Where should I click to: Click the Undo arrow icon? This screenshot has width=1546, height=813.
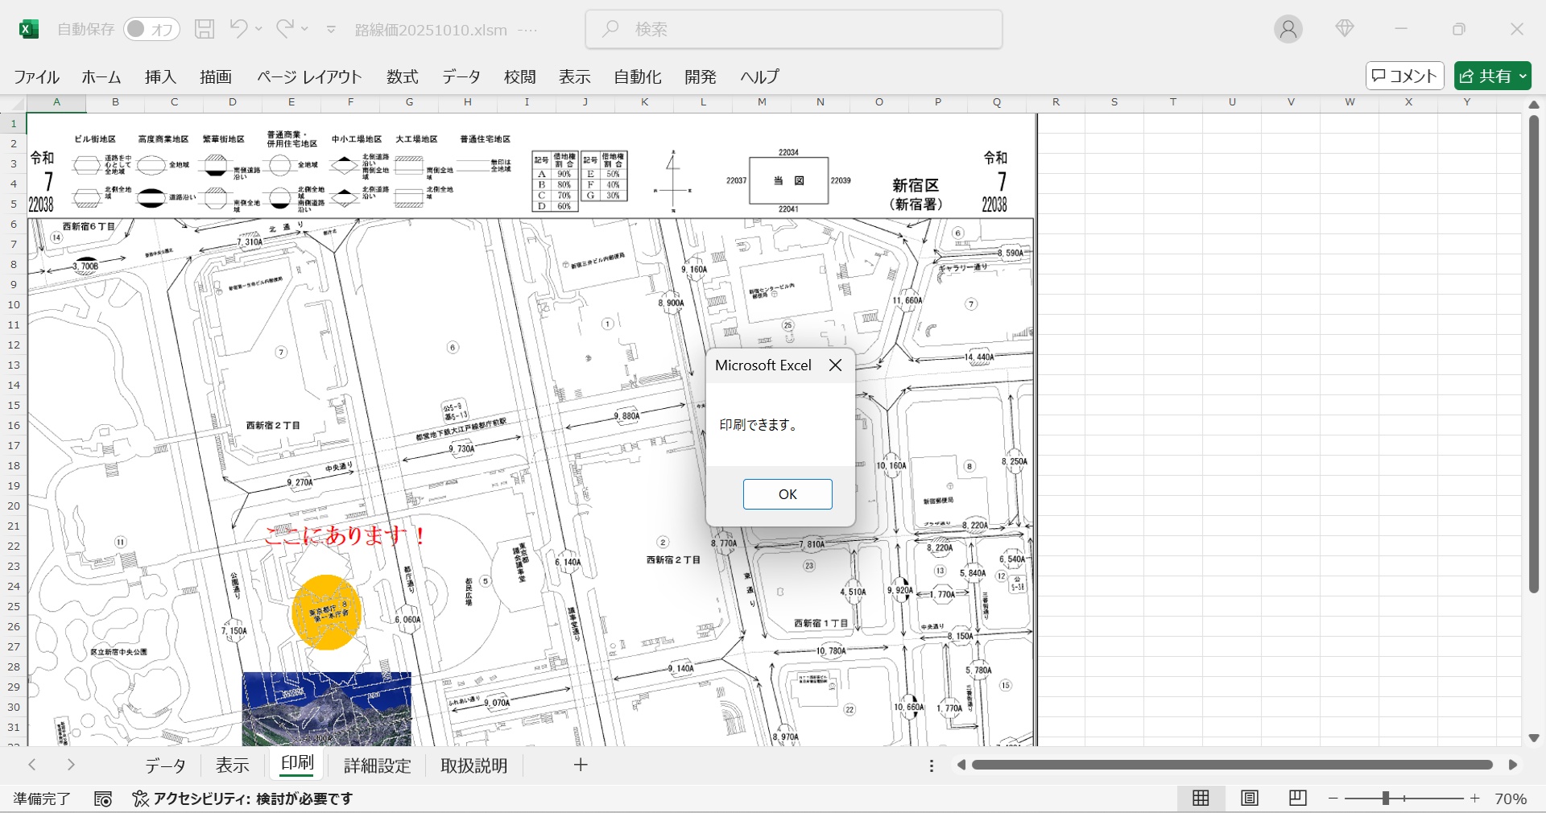(x=238, y=29)
